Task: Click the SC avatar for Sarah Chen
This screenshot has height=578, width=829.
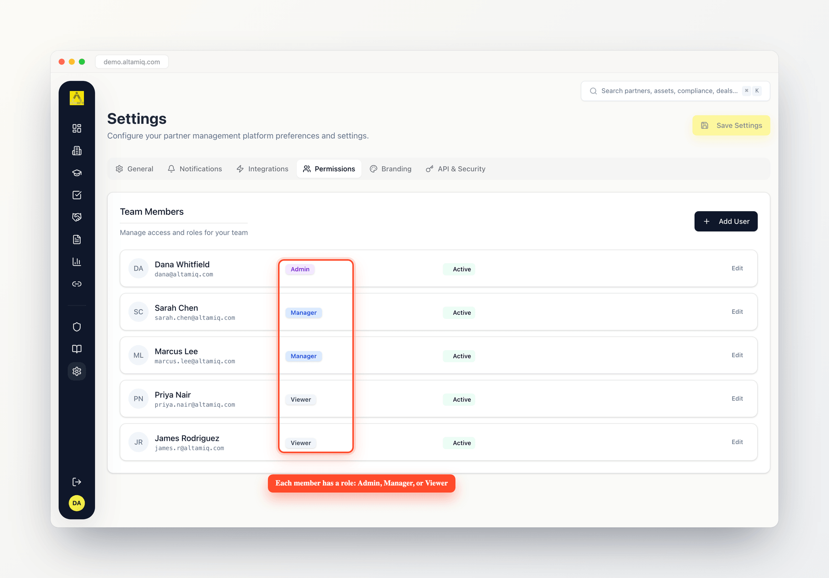Action: click(x=139, y=312)
